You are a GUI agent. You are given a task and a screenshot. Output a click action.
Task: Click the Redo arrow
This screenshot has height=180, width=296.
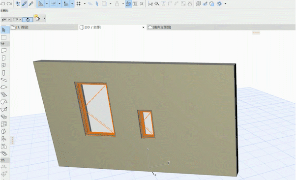[9, 3]
